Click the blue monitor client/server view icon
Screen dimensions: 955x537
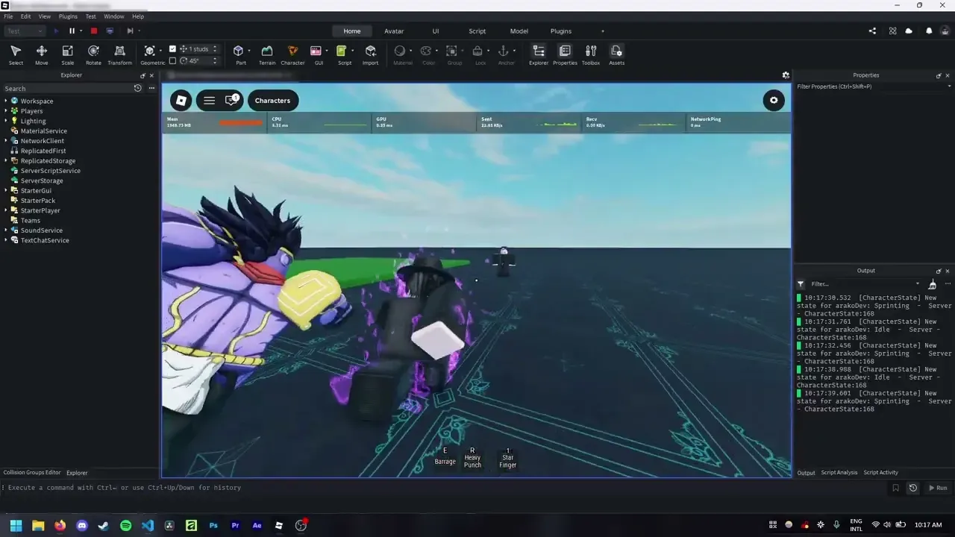[110, 31]
